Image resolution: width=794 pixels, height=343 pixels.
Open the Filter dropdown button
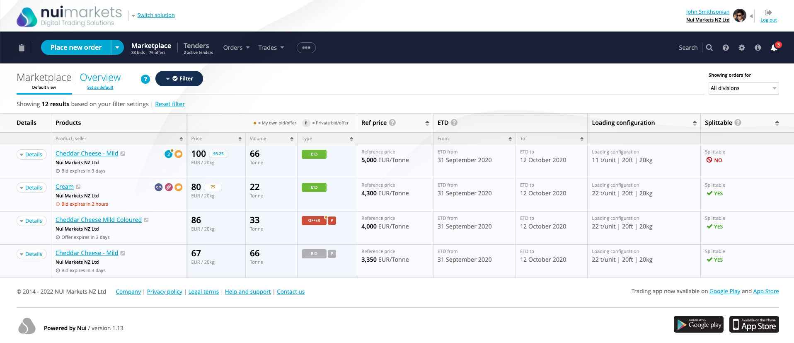179,79
